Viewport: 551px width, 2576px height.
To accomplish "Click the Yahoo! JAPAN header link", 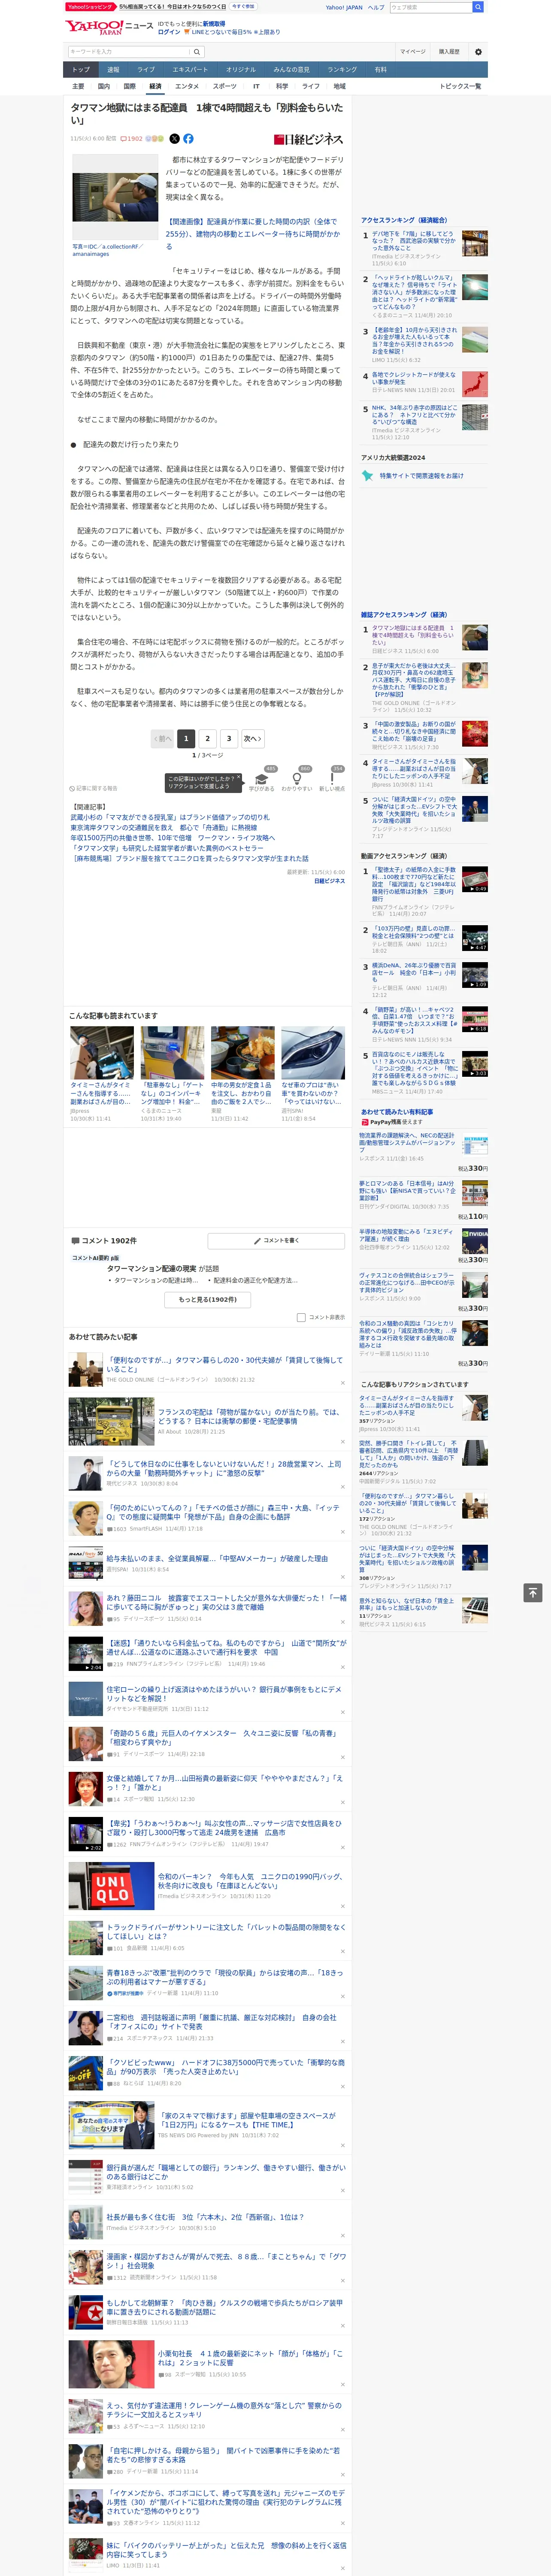I will 344,7.
